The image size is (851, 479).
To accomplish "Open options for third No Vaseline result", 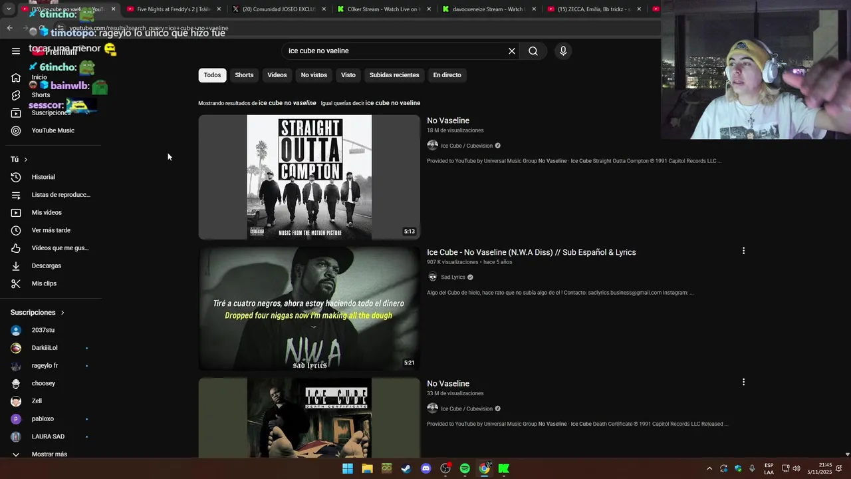I will 743,382.
